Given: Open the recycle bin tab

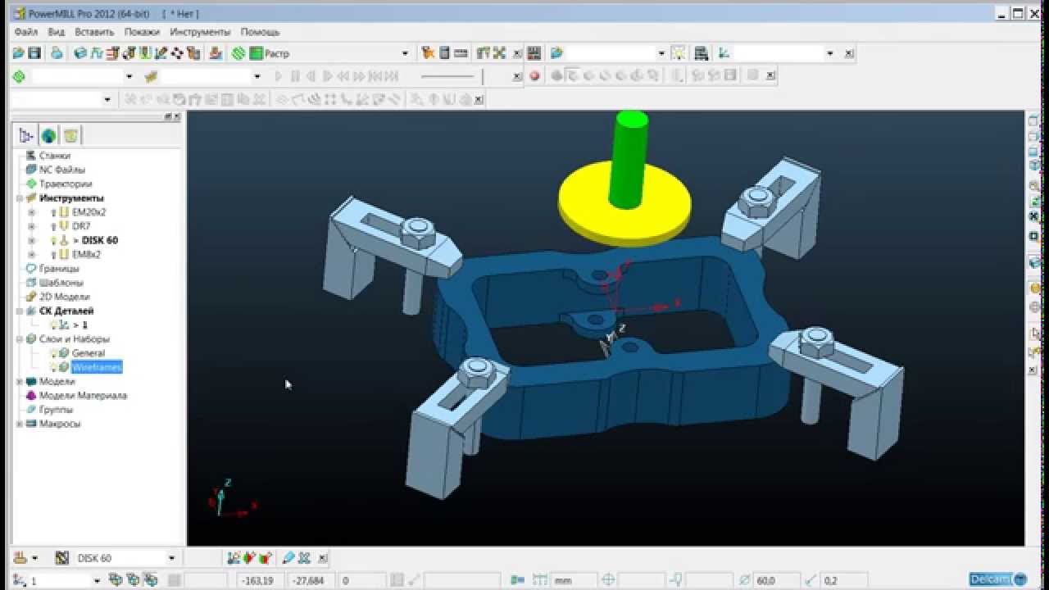Looking at the screenshot, I should click(71, 136).
